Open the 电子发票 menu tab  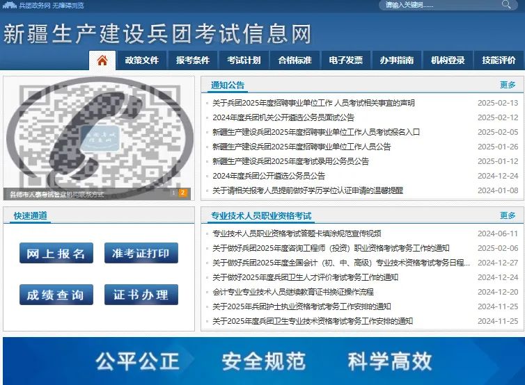346,60
